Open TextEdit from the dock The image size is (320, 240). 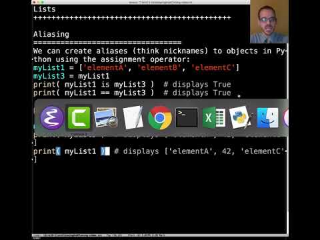click(133, 118)
